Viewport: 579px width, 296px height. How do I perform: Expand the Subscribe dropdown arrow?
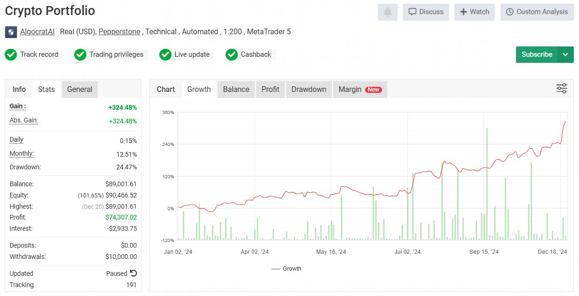click(565, 54)
